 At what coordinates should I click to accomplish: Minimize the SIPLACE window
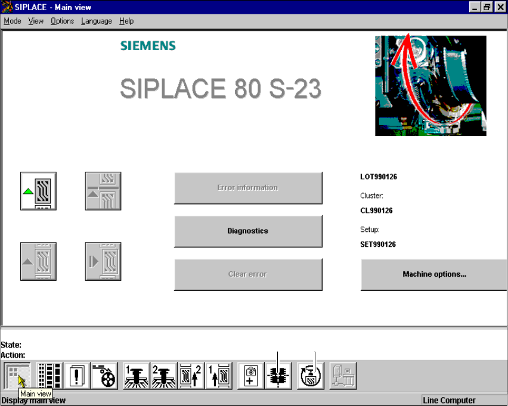click(x=475, y=7)
